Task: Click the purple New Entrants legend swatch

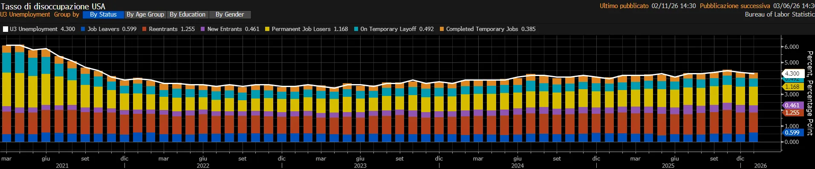Action: [203, 29]
